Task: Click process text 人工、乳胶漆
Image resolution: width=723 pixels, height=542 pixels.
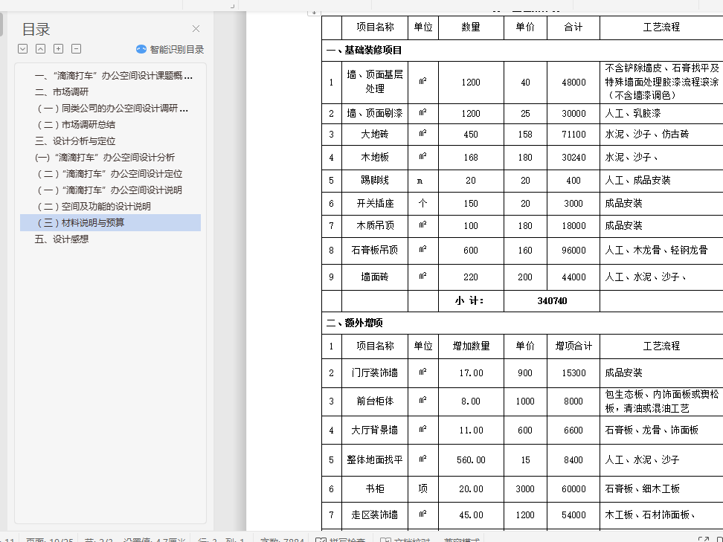Action: pyautogui.click(x=632, y=113)
